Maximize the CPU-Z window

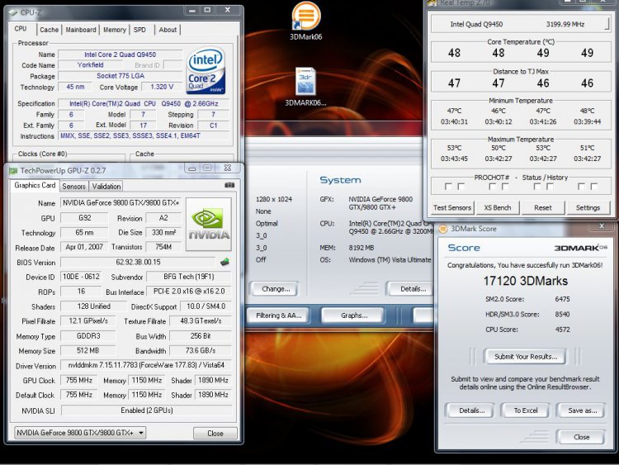pyautogui.click(x=208, y=10)
